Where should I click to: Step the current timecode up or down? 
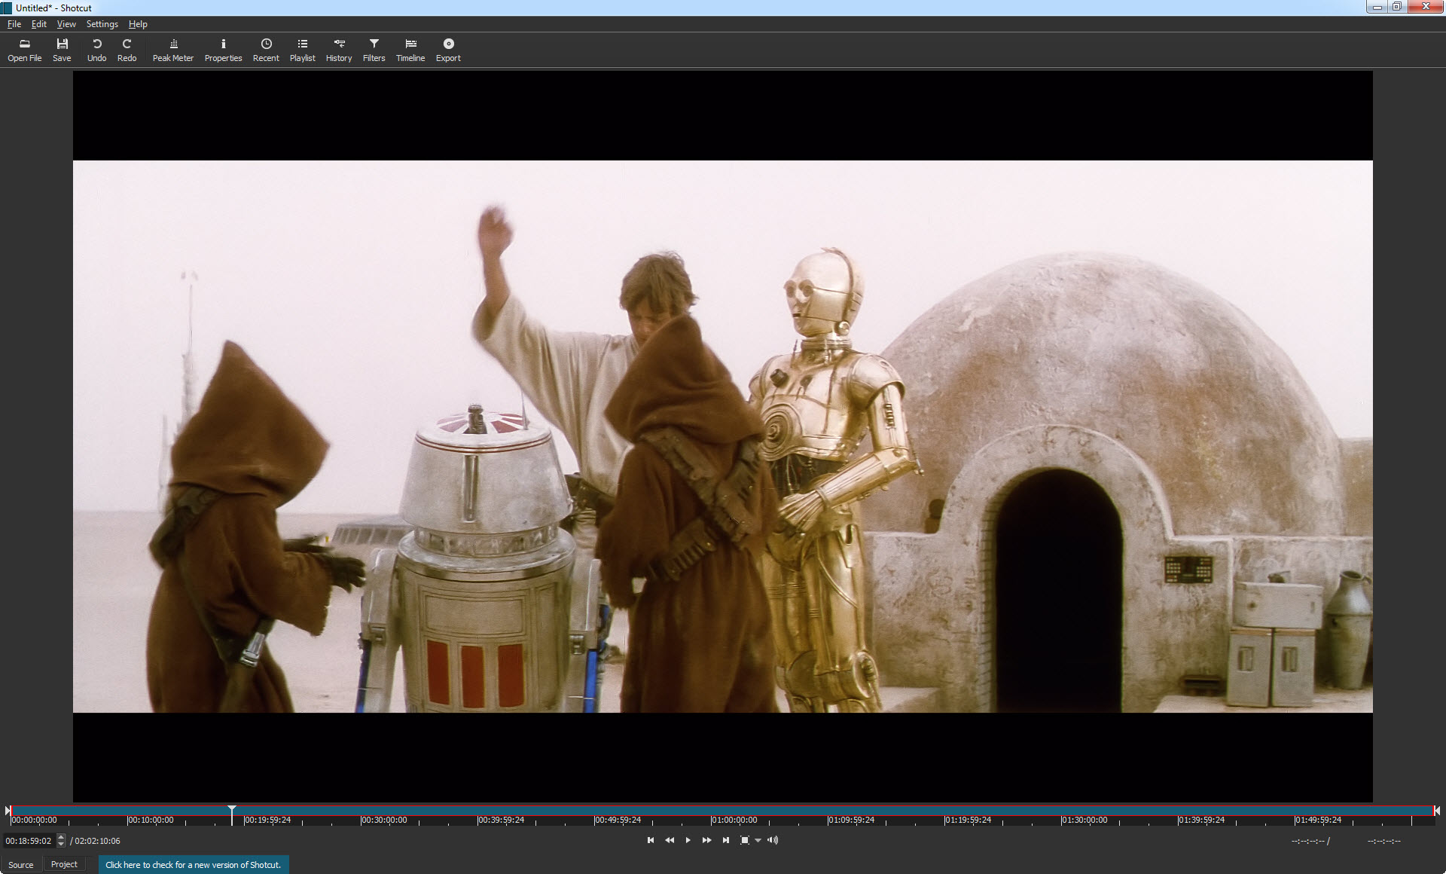(x=62, y=841)
